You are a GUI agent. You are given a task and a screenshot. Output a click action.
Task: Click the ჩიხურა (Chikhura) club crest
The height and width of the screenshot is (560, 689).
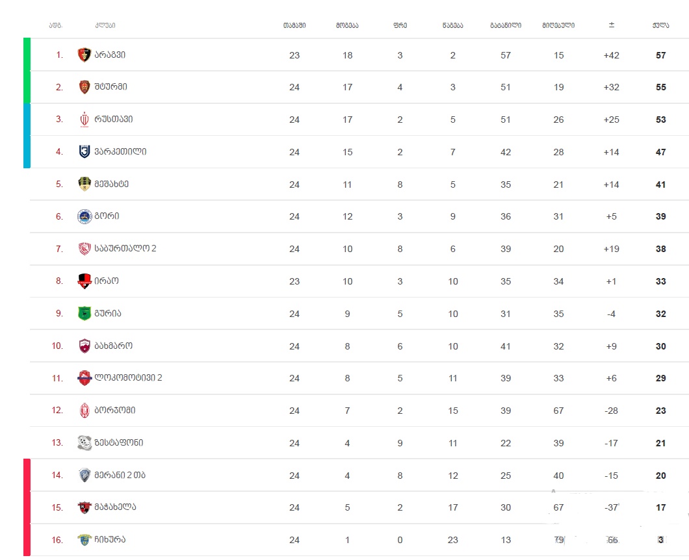point(84,539)
